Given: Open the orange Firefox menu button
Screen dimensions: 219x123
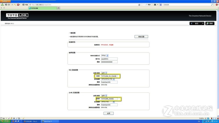Looking at the screenshot, I should (x=5, y=1).
